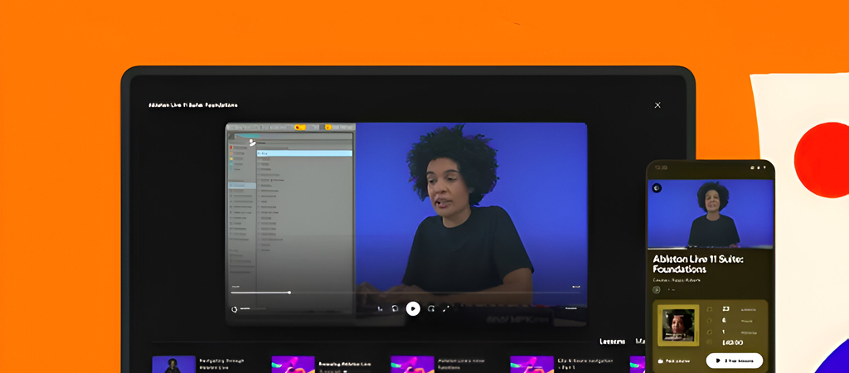Click the framed course cover on the phone
849x373 pixels.
(x=678, y=326)
